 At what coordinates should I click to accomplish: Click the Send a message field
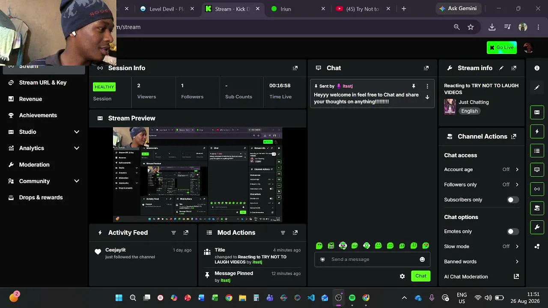point(372,259)
